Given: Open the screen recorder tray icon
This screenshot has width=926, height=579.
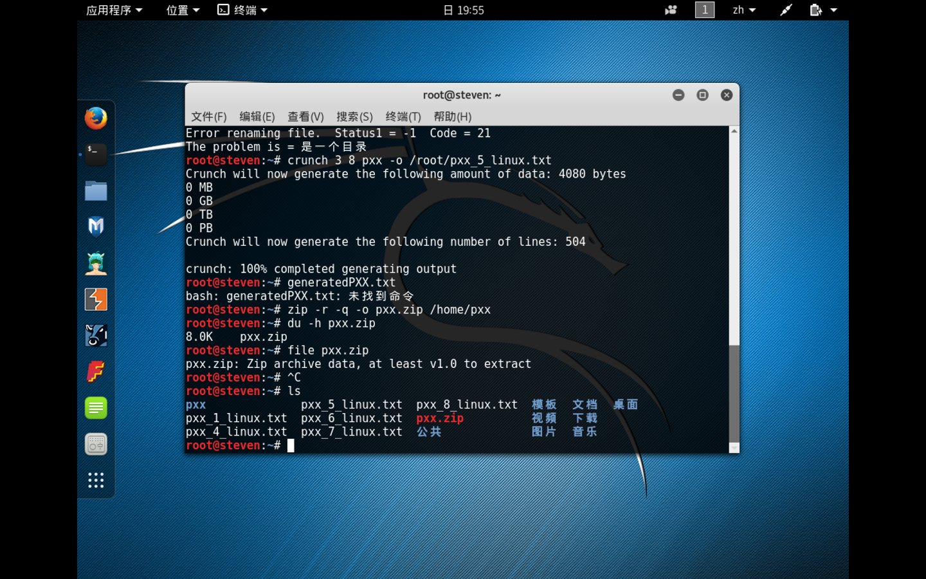Looking at the screenshot, I should pyautogui.click(x=671, y=10).
